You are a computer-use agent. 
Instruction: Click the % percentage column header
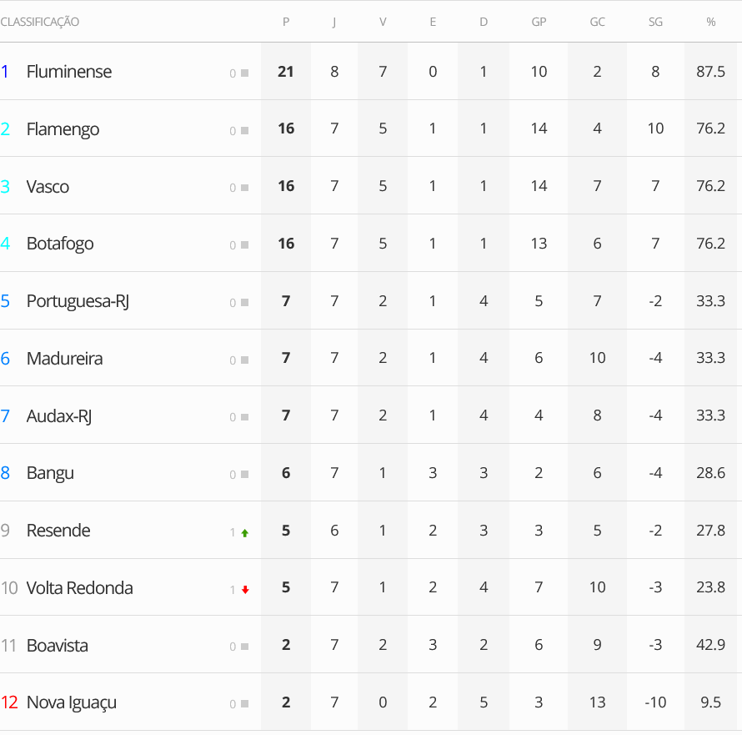tap(710, 22)
